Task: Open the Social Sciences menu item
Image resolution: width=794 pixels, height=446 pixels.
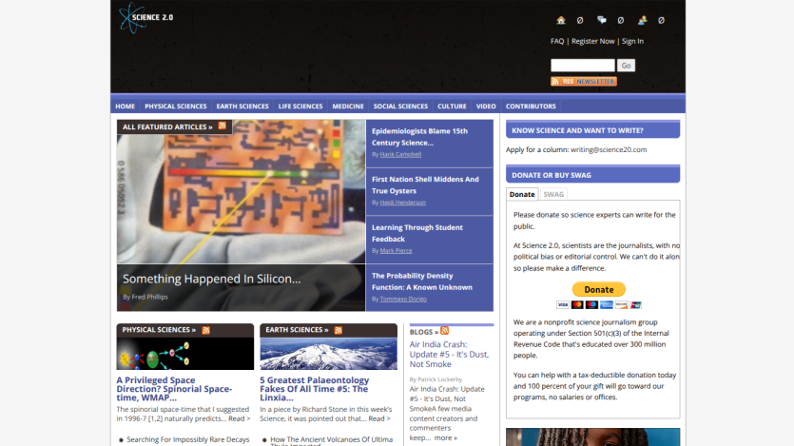Action: pyautogui.click(x=400, y=107)
